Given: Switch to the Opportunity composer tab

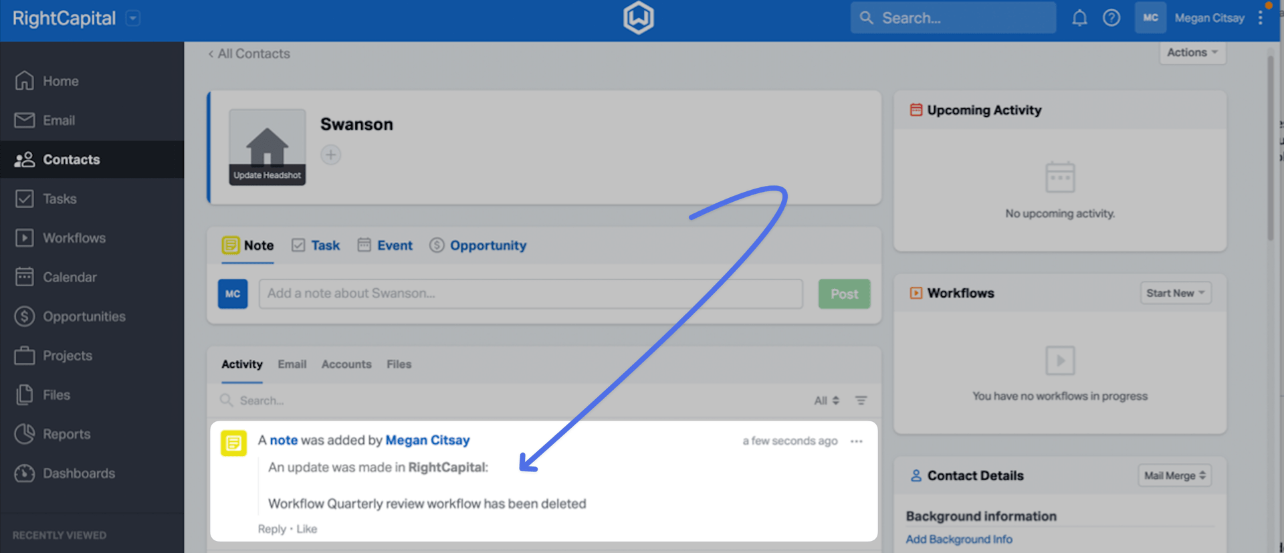Looking at the screenshot, I should tap(477, 245).
